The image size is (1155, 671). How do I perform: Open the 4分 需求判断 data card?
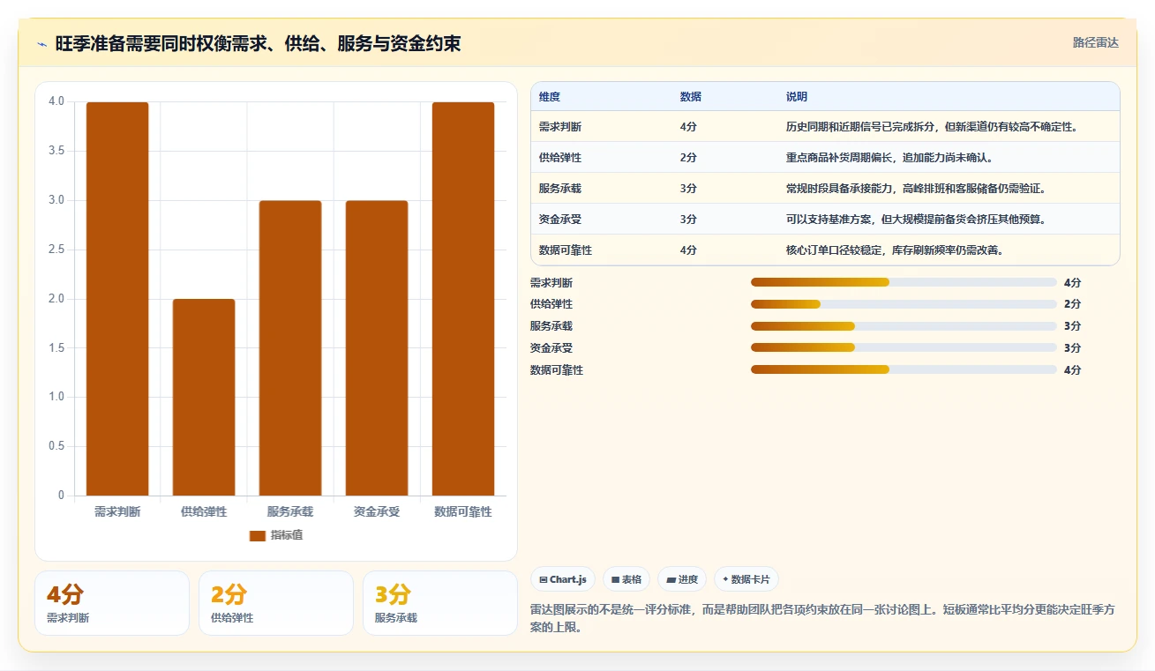click(x=112, y=603)
